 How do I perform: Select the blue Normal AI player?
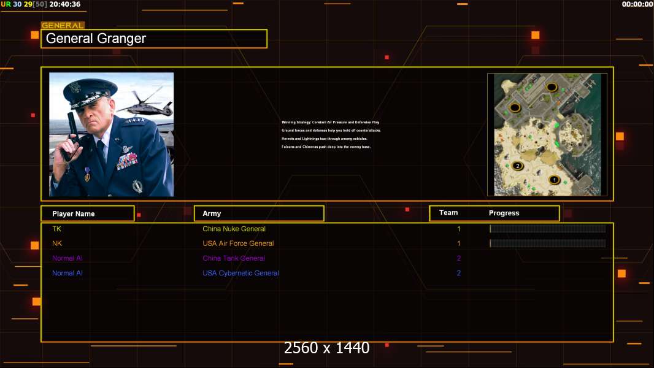click(x=67, y=273)
